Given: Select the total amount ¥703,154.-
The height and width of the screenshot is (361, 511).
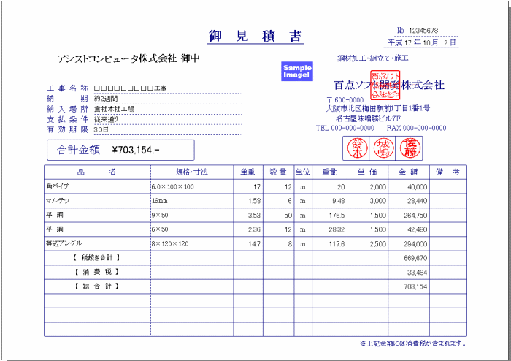Looking at the screenshot, I should tap(136, 150).
